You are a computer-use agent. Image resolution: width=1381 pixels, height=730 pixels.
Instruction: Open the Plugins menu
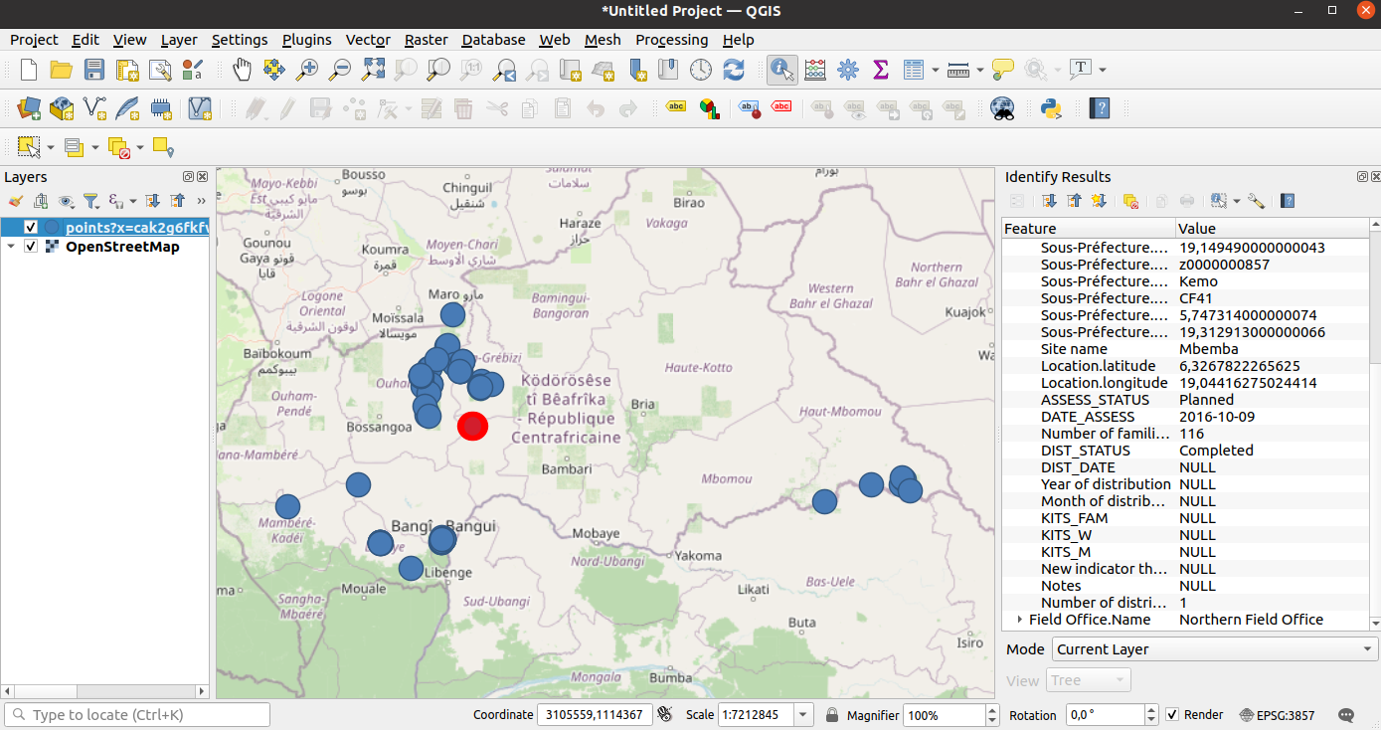click(x=307, y=40)
